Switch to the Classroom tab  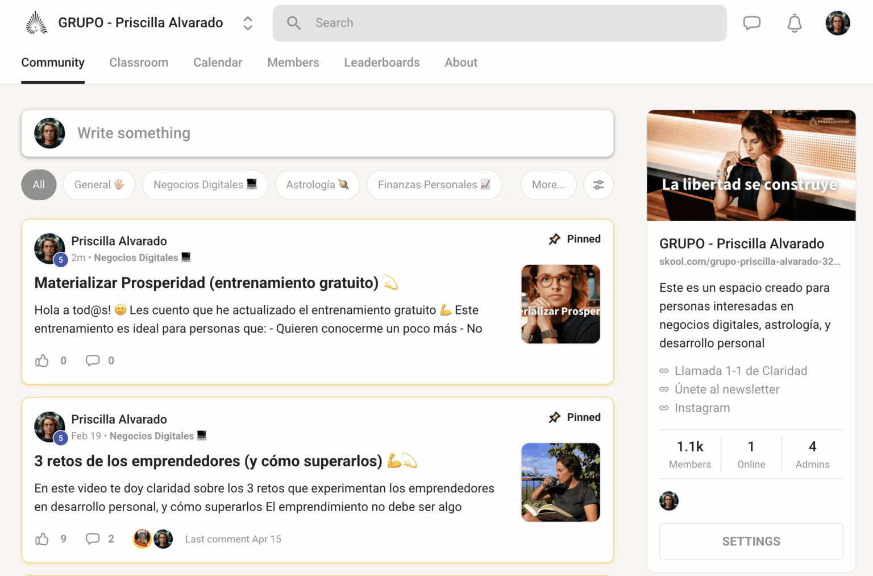[139, 63]
